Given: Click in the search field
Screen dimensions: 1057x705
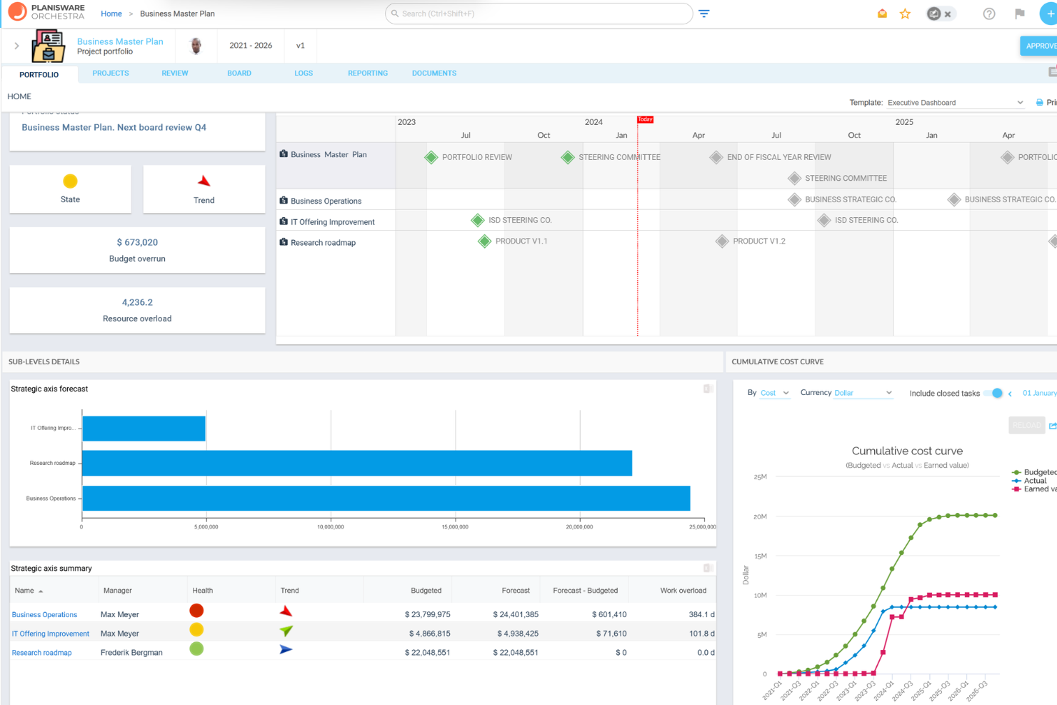Looking at the screenshot, I should tap(539, 14).
